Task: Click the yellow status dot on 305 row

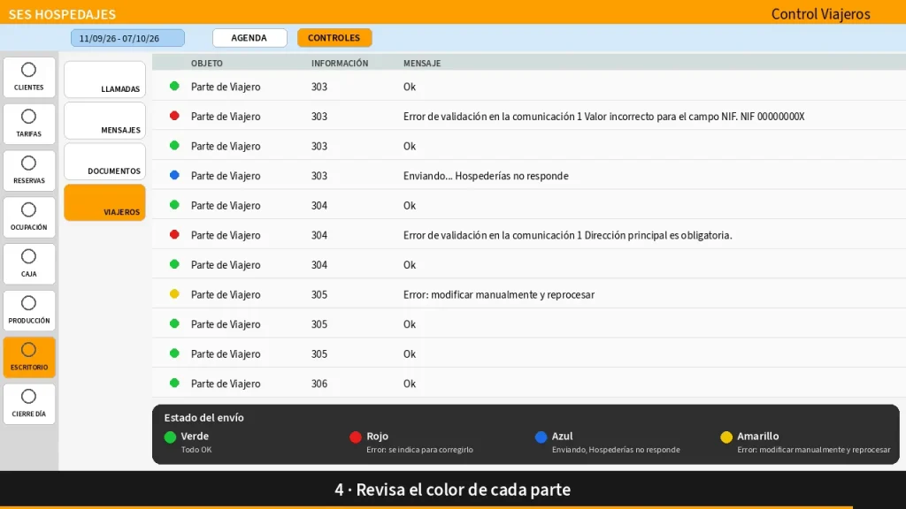Action: [x=174, y=294]
